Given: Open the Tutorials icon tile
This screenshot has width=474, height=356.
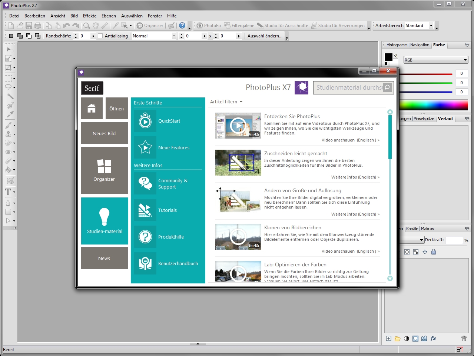Looking at the screenshot, I should [145, 210].
